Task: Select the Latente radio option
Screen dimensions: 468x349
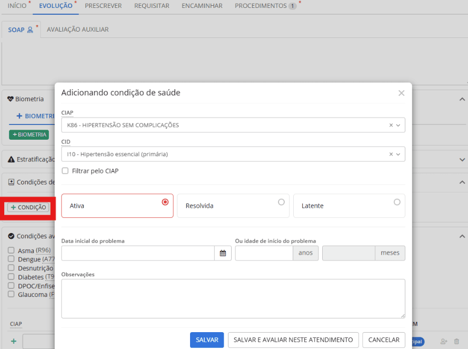Action: 396,202
